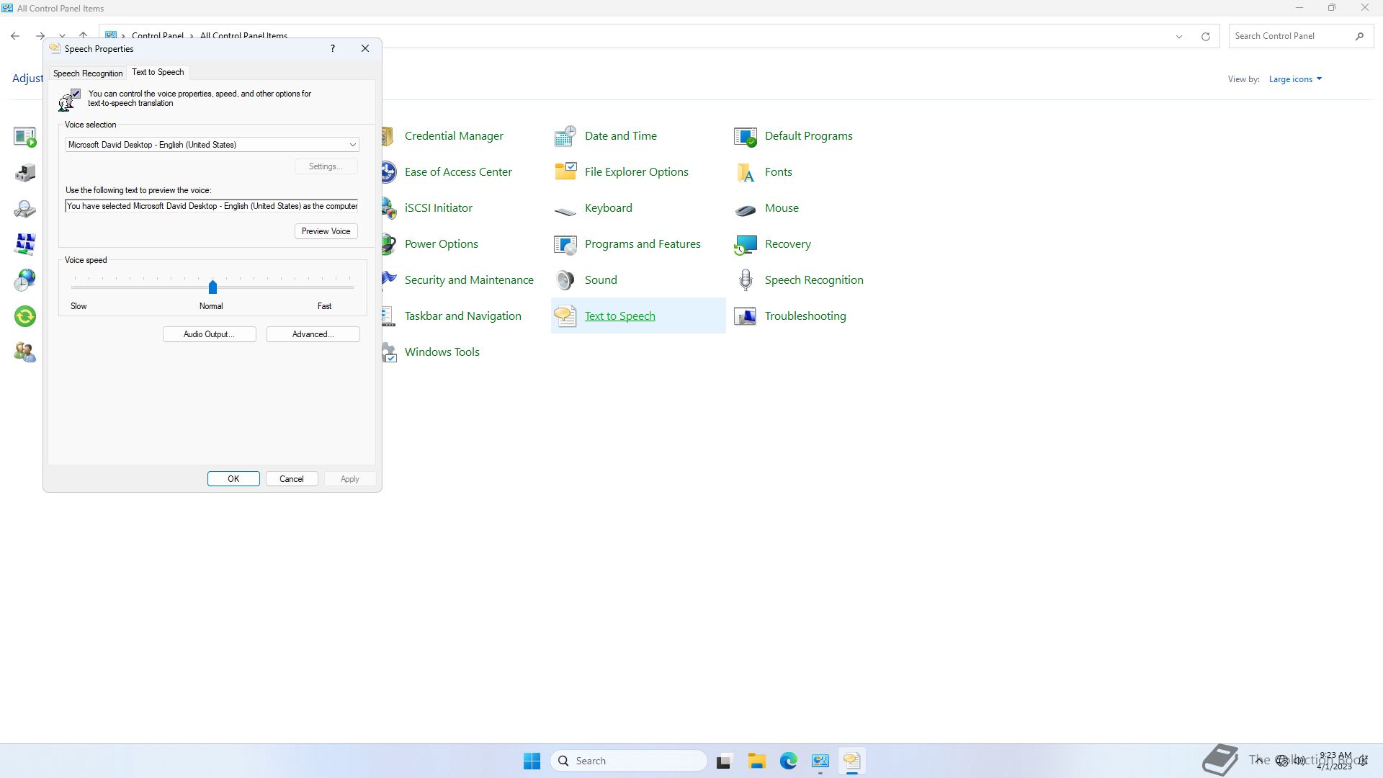Click the Sound link
1383x778 pixels.
click(x=601, y=280)
